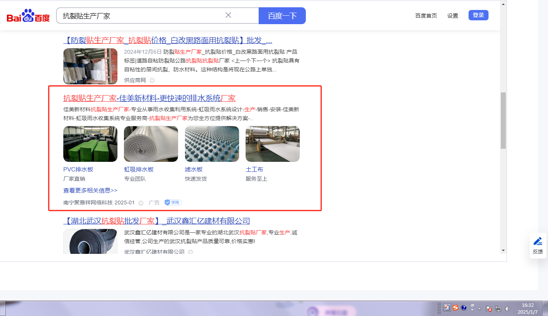Click the green PVC排水板 product thumbnail
Viewport: 548px width, 316px height.
tap(90, 144)
